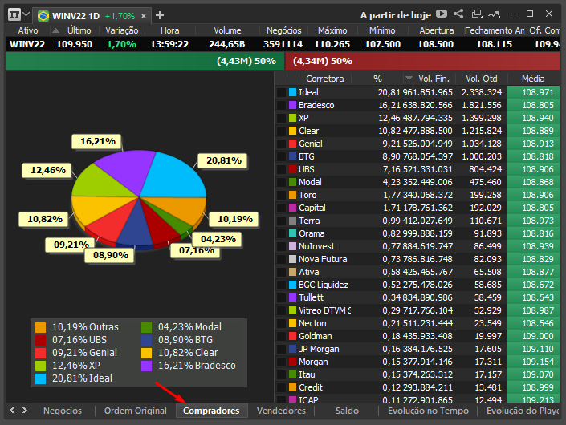Viewport: 566px width, 425px height.
Task: Click the chart link icon
Action: (495, 14)
